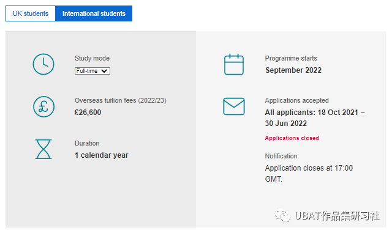Screen dimensions: 392x233
Task: Click the dropdown arrow beside Full-time
Action: pos(104,71)
